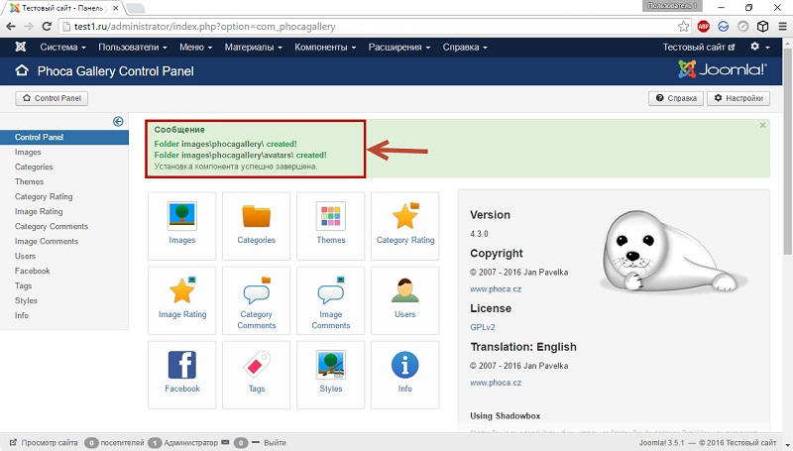Open the www.phoca.cz link under Copyright
Image resolution: width=793 pixels, height=451 pixels.
point(495,289)
